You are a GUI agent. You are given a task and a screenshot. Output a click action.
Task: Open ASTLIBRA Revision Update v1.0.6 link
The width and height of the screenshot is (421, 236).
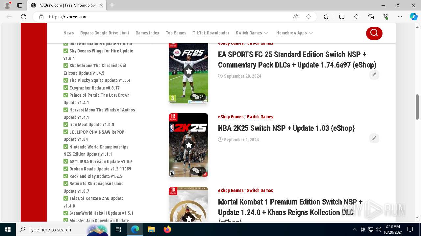[x=101, y=162]
